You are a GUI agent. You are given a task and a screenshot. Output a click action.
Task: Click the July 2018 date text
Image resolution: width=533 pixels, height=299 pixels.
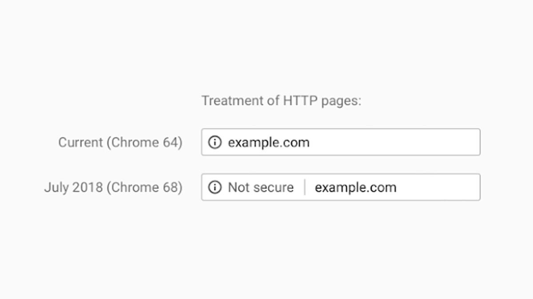73,187
